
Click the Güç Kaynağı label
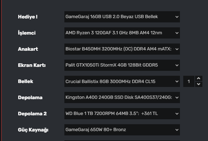coord(33,130)
